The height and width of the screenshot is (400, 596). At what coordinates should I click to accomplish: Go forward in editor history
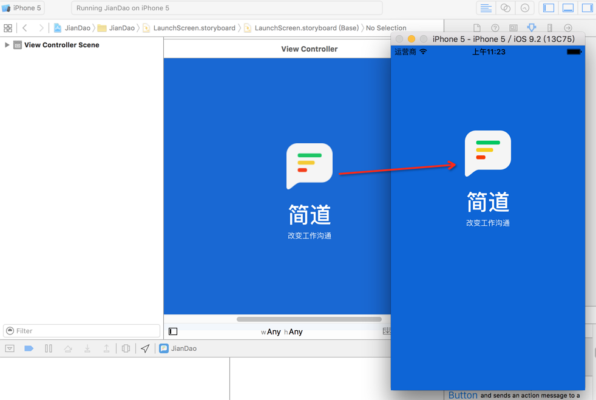coord(41,28)
